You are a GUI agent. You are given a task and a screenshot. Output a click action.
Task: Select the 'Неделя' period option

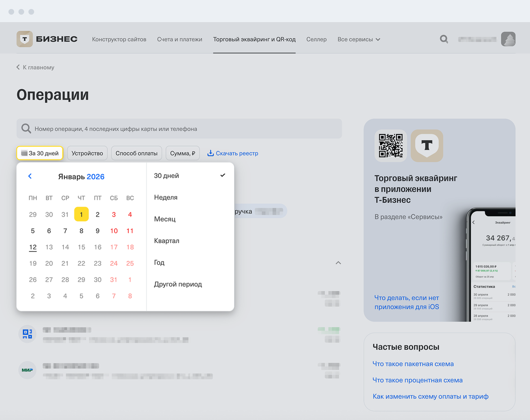(166, 198)
